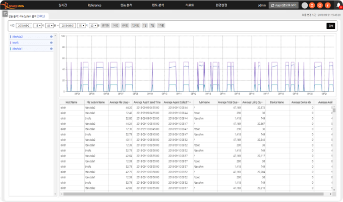Open the 성능 분석 menu
This screenshot has height=202, width=343.
tap(126, 5)
